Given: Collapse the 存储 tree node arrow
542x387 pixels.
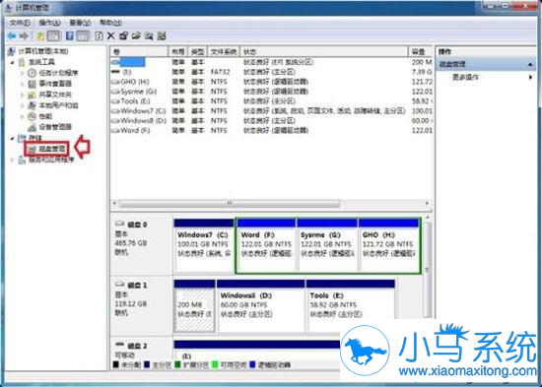Looking at the screenshot, I should click(x=13, y=138).
